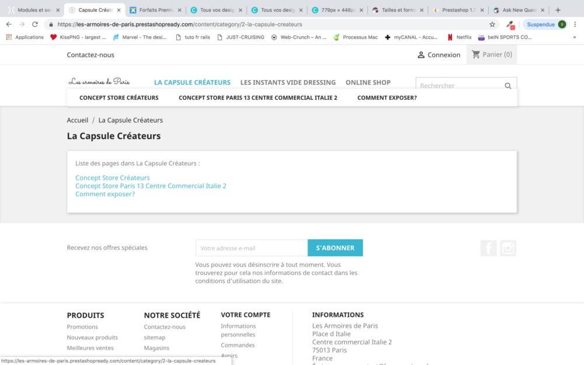Bookmark this page with the star icon

492,24
